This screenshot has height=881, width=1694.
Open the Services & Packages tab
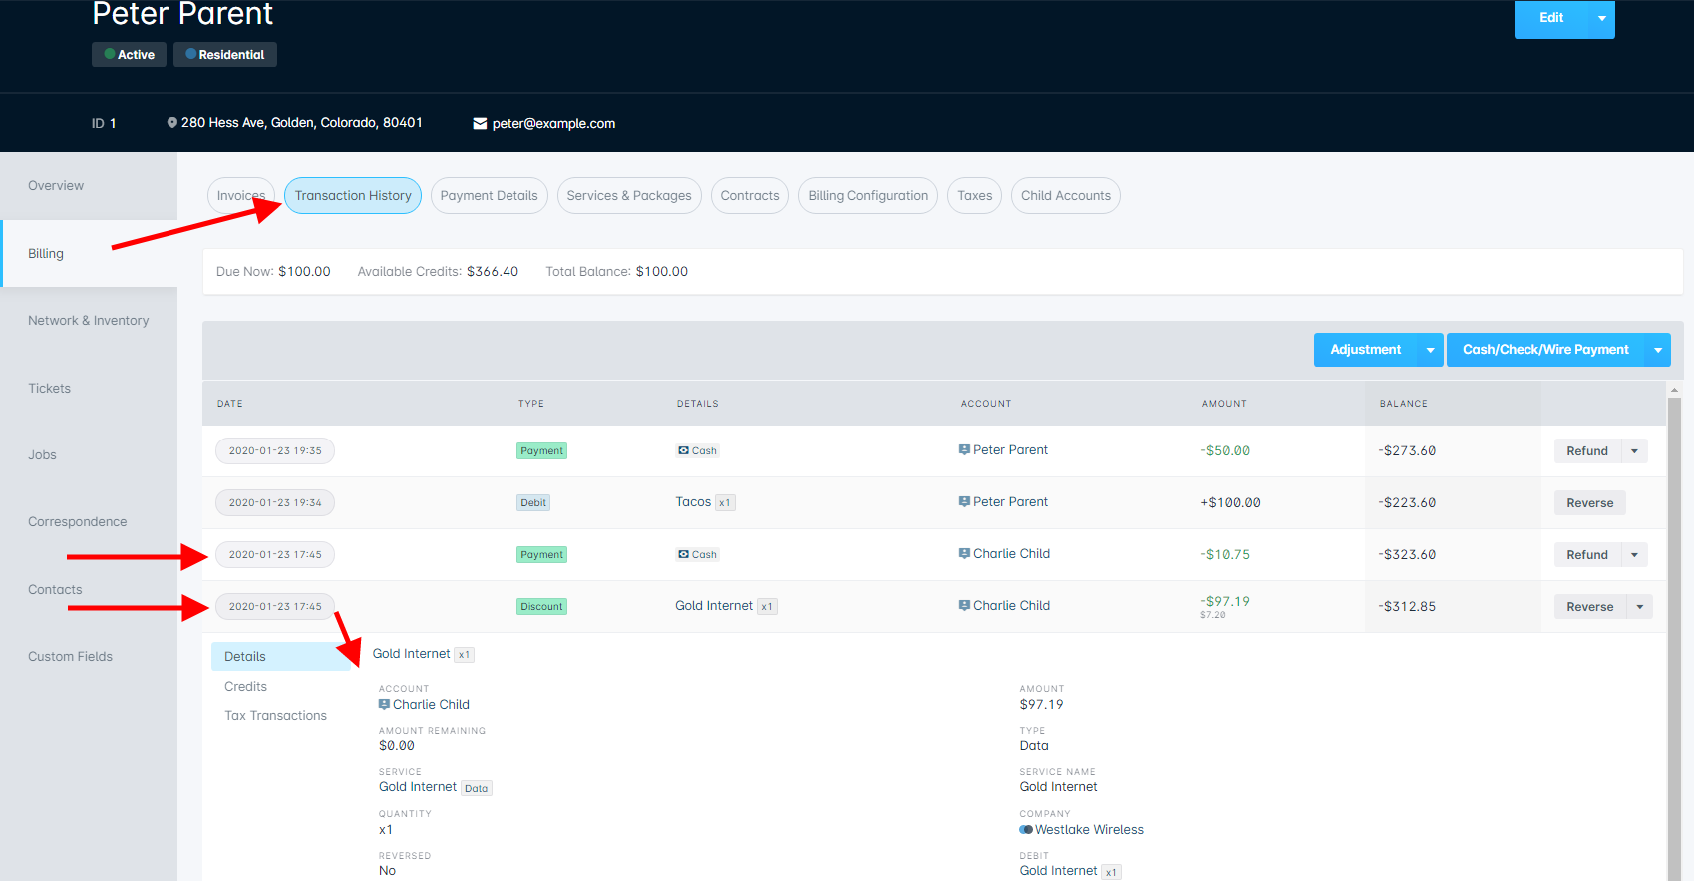click(629, 196)
